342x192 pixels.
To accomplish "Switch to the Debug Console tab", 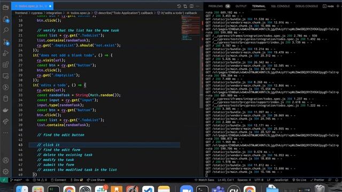I will point(306,6).
